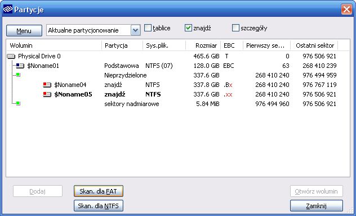Click the last sector value 268 410 239
This screenshot has height=216, width=356.
(319, 66)
